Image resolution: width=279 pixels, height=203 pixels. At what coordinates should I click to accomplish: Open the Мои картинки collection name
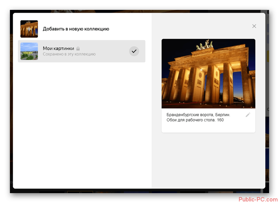pyautogui.click(x=58, y=49)
